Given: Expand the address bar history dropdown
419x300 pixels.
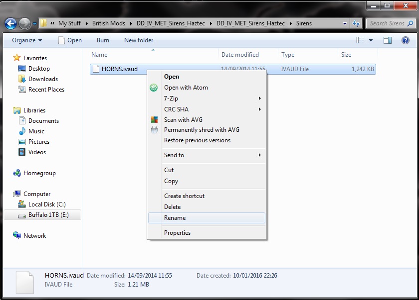Looking at the screenshot, I should [x=345, y=23].
